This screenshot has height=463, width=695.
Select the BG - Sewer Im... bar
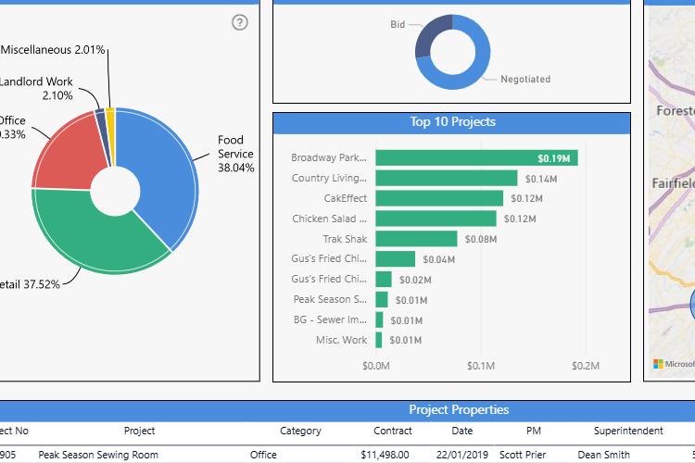[x=379, y=319]
